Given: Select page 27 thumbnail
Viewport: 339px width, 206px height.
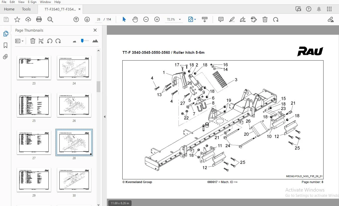Looking at the screenshot, I should [34, 142].
